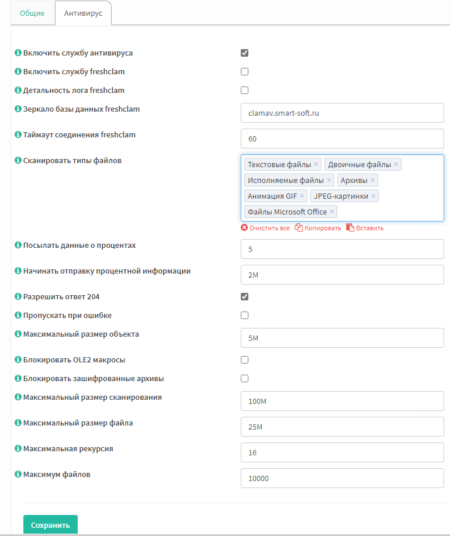Select the Антивирус tab
Image resolution: width=450 pixels, height=536 pixels.
point(84,13)
